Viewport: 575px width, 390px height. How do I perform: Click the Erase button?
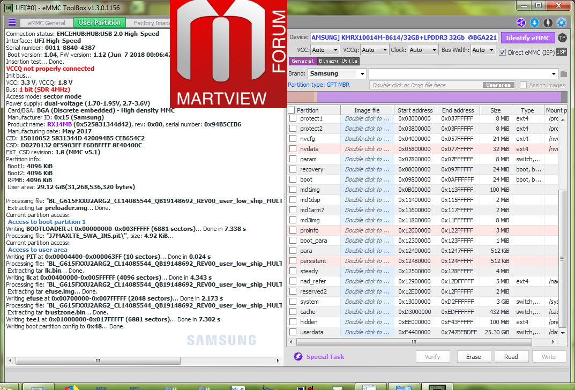(x=473, y=357)
